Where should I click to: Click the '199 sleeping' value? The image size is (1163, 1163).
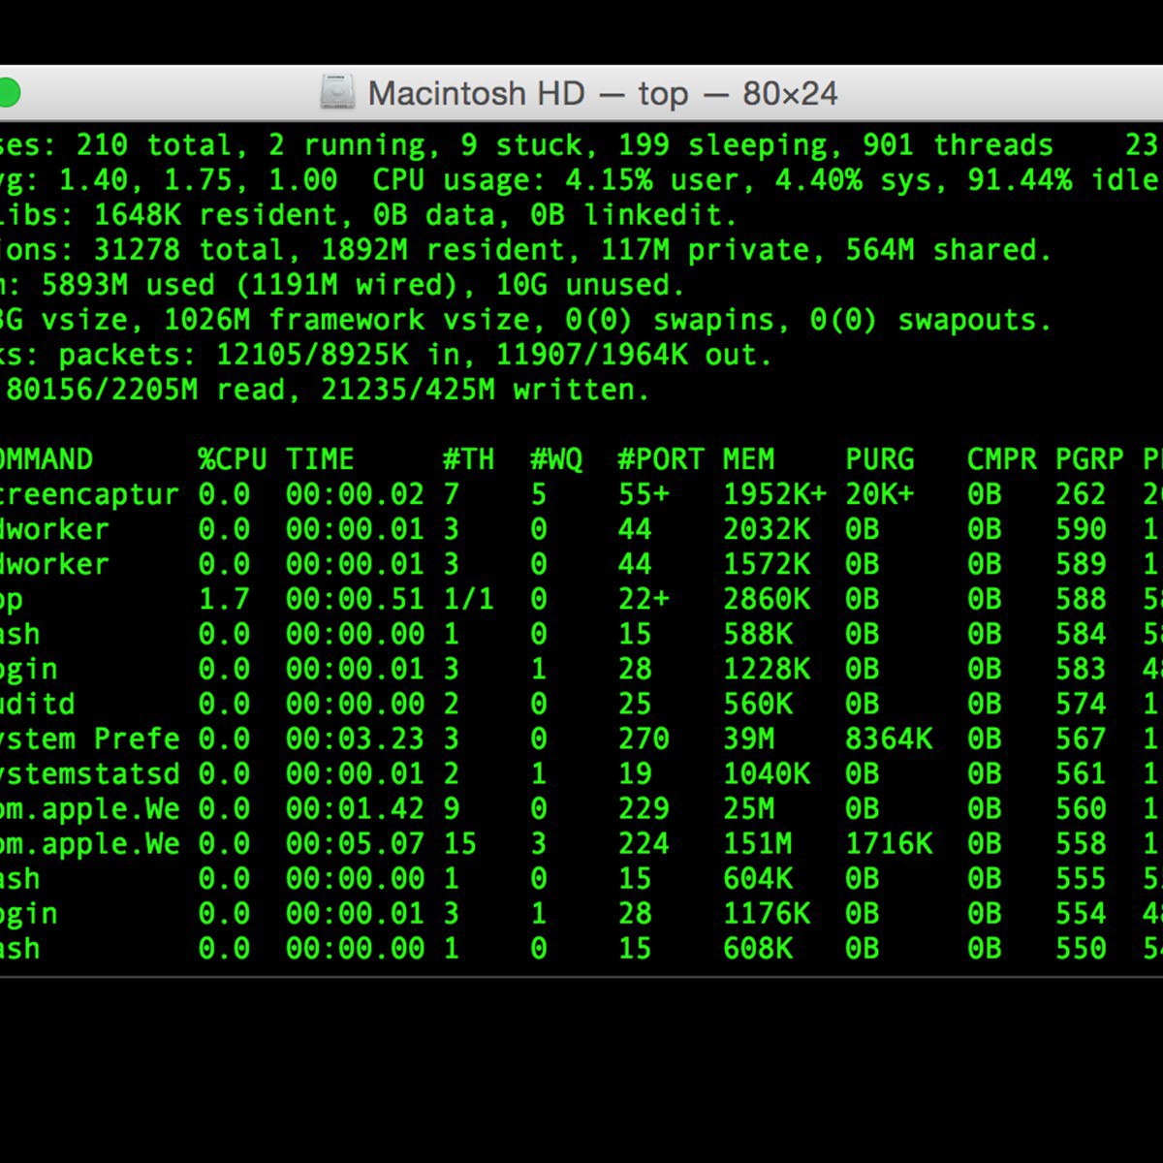click(724, 145)
